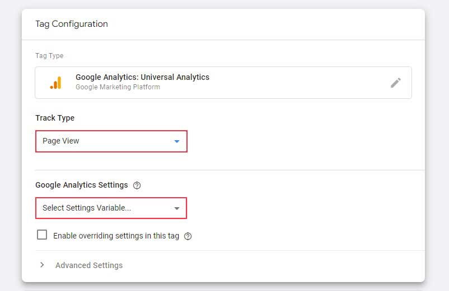Tick the Enable overriding settings checkbox
Image resolution: width=449 pixels, height=291 pixels.
point(42,235)
